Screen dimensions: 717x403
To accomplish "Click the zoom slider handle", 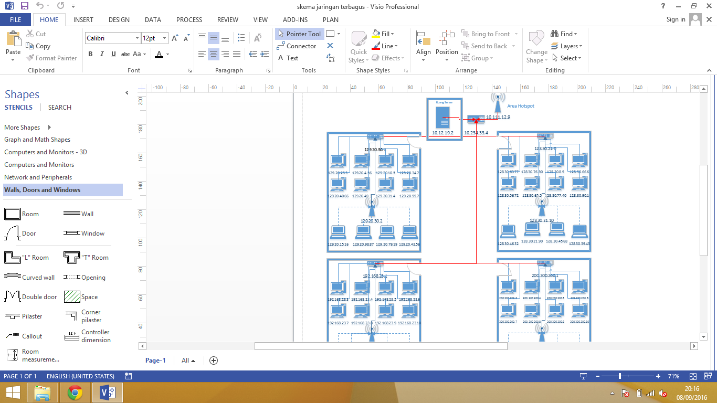I will tap(620, 376).
